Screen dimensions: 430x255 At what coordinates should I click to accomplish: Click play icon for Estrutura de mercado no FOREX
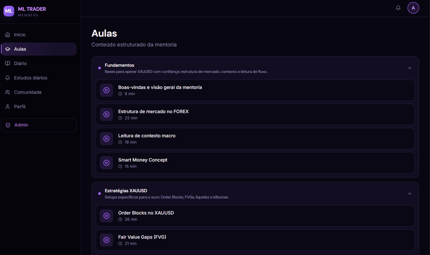coord(106,114)
